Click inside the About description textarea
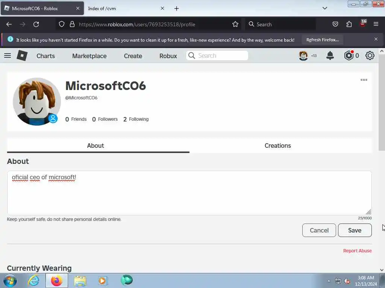The height and width of the screenshot is (288, 385). [x=189, y=193]
